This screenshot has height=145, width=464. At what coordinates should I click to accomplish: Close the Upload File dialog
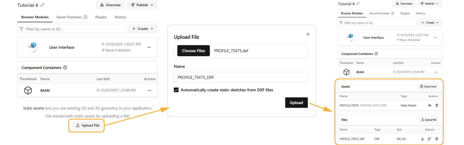tap(308, 34)
